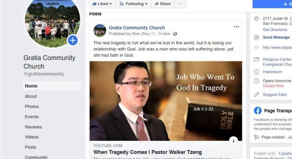
Task: Open the Job Who Went To God video thumbnail
Action: coord(166,101)
